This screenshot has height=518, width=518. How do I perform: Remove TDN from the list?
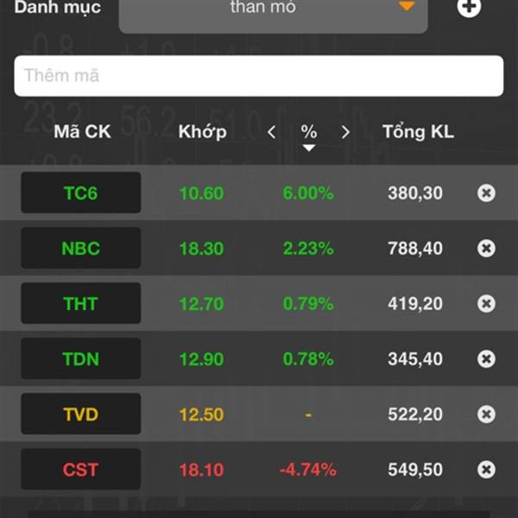486,359
